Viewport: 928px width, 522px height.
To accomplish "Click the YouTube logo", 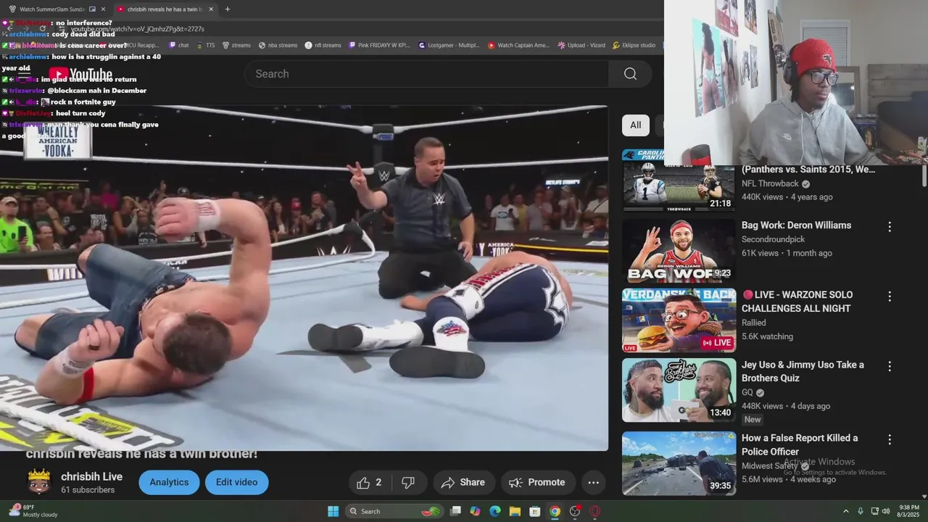I will [x=81, y=75].
